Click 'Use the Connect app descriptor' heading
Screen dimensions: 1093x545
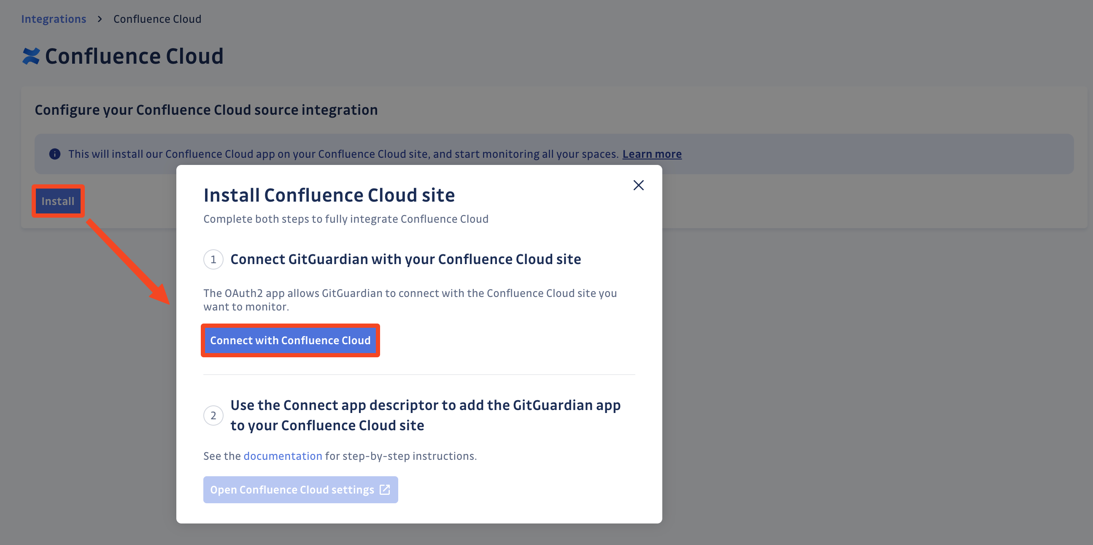point(426,415)
